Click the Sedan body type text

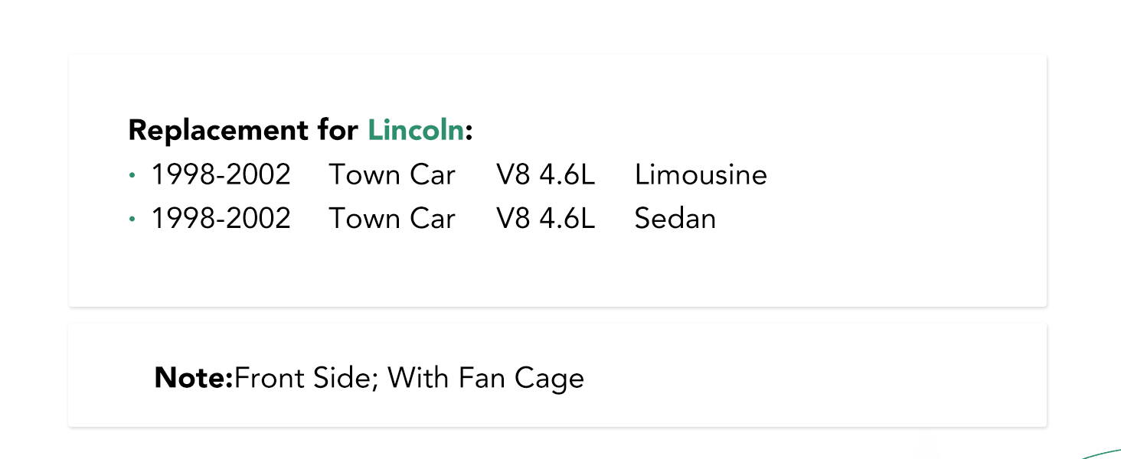click(x=675, y=219)
